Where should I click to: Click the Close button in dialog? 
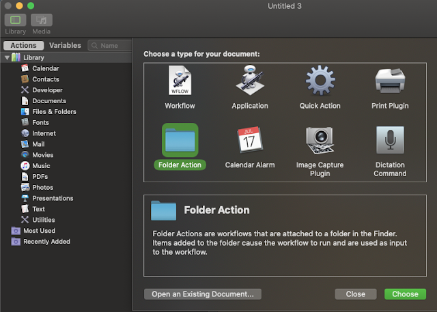point(356,294)
